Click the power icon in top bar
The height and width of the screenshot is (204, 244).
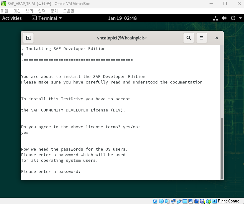tap(233, 18)
